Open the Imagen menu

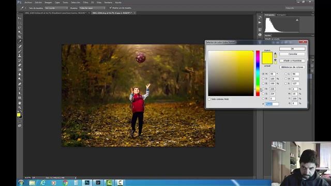tap(48, 3)
